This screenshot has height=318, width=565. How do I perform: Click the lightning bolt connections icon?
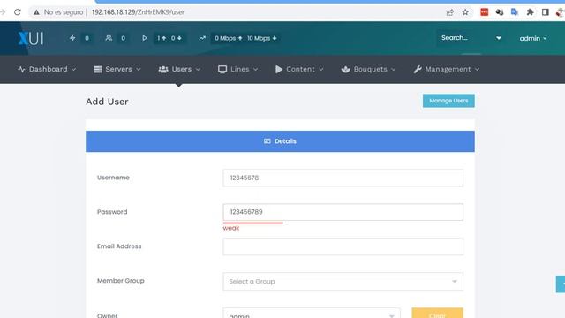click(x=72, y=38)
